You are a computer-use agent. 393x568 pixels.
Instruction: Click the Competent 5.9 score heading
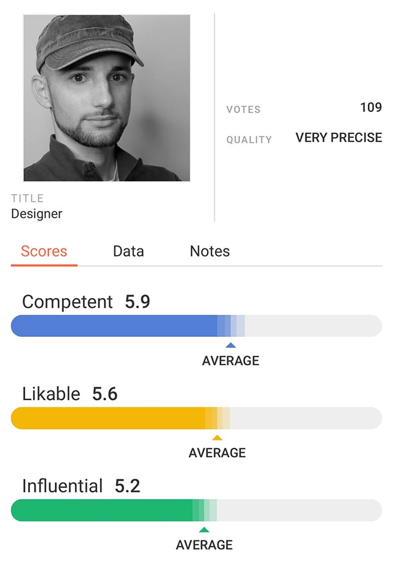coord(86,302)
